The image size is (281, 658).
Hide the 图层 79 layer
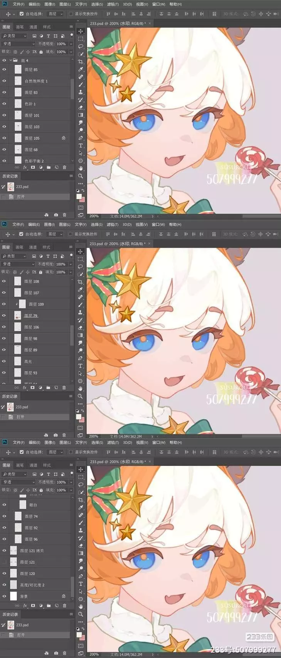[x=4, y=316]
